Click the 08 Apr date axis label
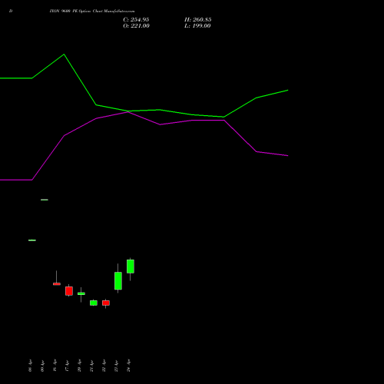 click(x=30, y=366)
